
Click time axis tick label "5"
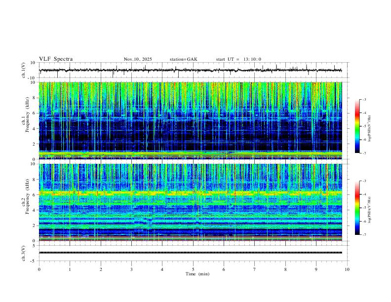(x=193, y=269)
